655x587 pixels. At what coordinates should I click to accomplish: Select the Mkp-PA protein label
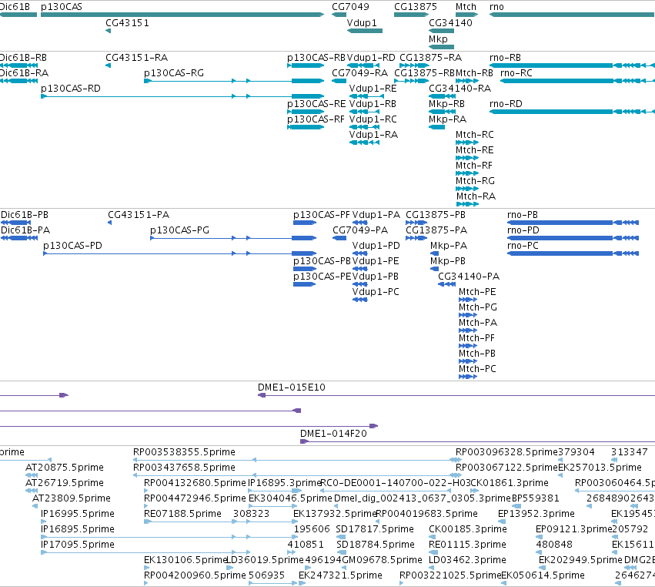point(449,246)
